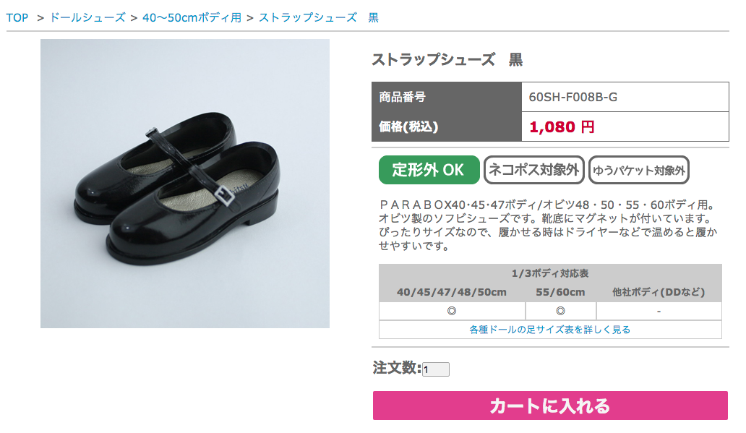Click the green 定形外 OK badge
The width and height of the screenshot is (746, 433).
[429, 170]
